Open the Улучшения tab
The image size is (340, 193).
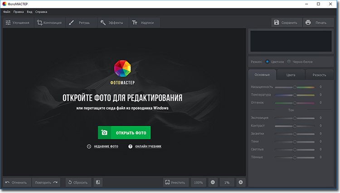point(19,23)
